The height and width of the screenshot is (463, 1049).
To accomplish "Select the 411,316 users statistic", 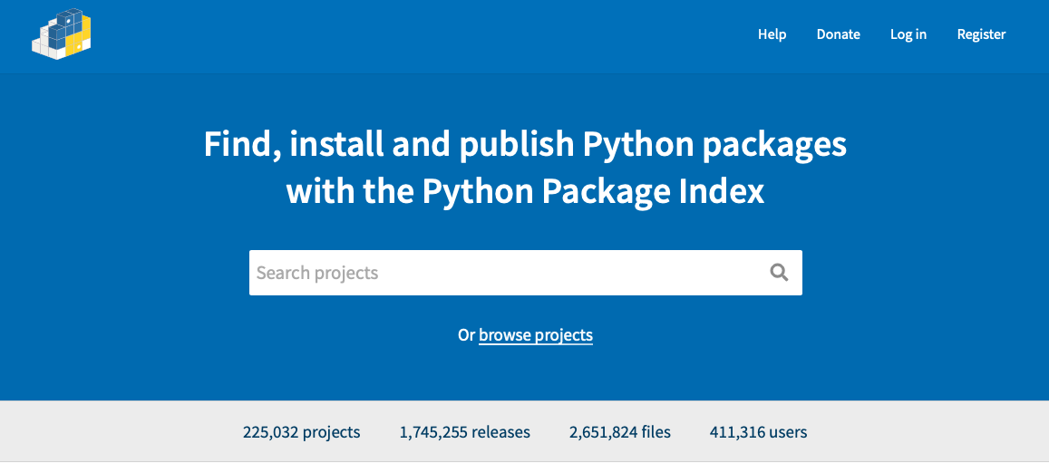I will (758, 432).
